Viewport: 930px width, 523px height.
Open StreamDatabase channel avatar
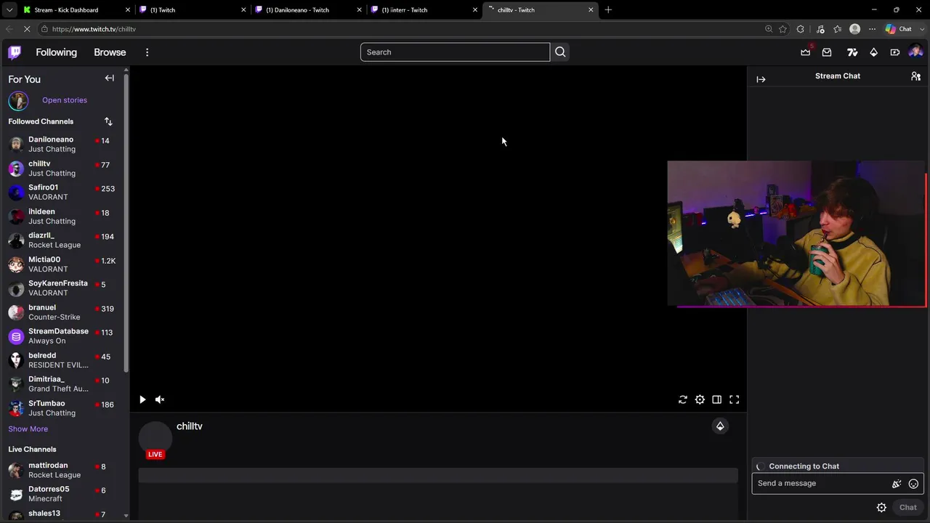tap(16, 336)
